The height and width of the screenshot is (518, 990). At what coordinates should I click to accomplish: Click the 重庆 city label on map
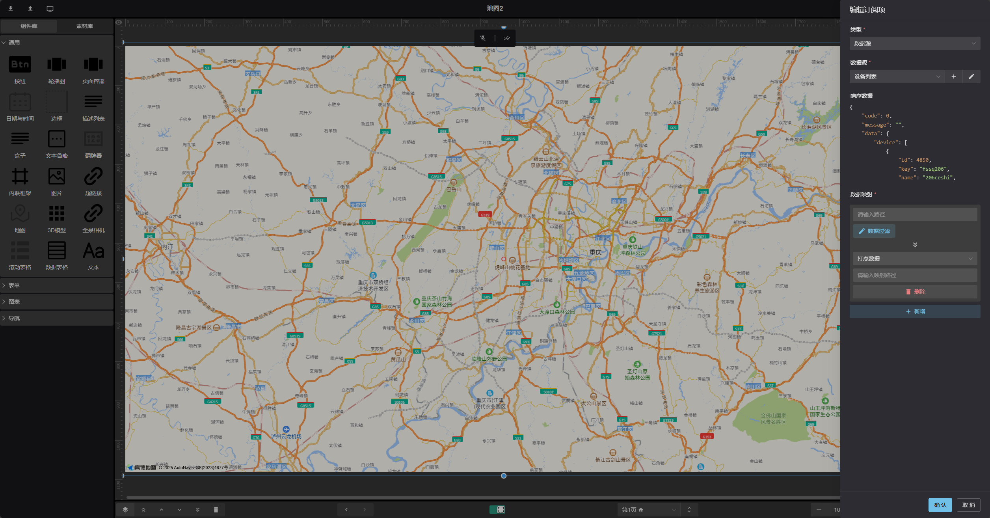pyautogui.click(x=595, y=253)
